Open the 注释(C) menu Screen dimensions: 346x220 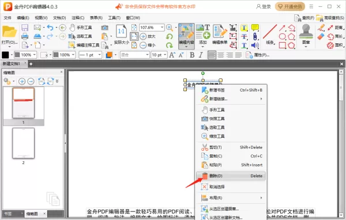pos(78,18)
